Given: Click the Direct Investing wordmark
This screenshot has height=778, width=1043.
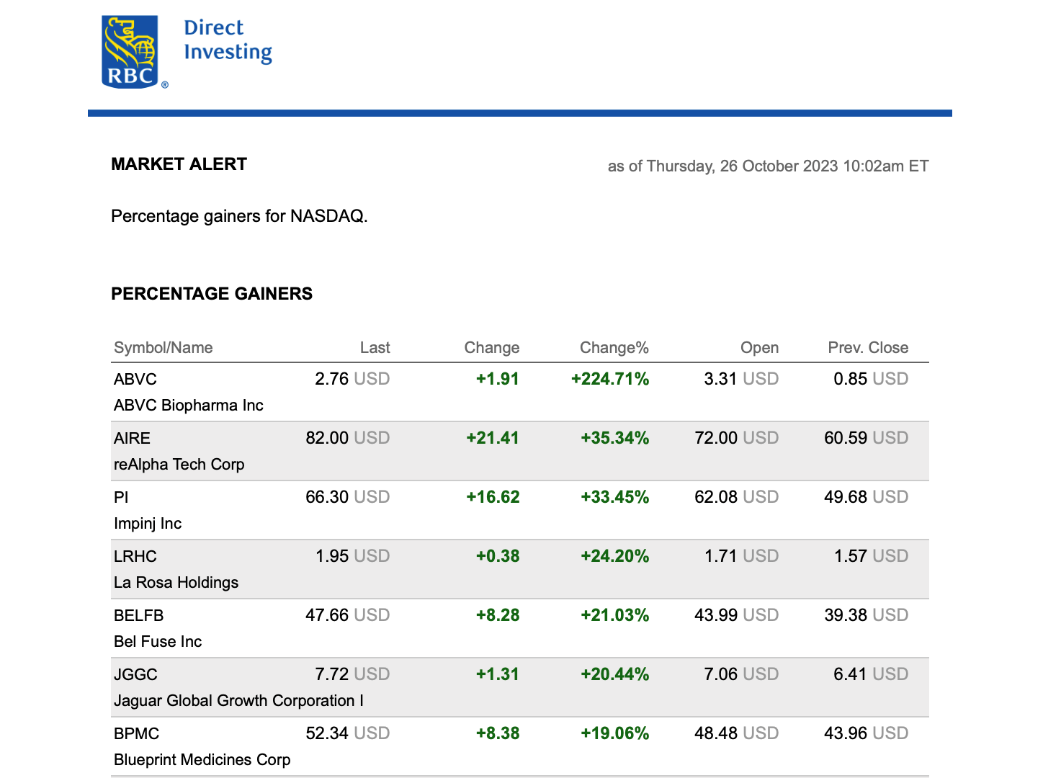Looking at the screenshot, I should click(x=228, y=40).
